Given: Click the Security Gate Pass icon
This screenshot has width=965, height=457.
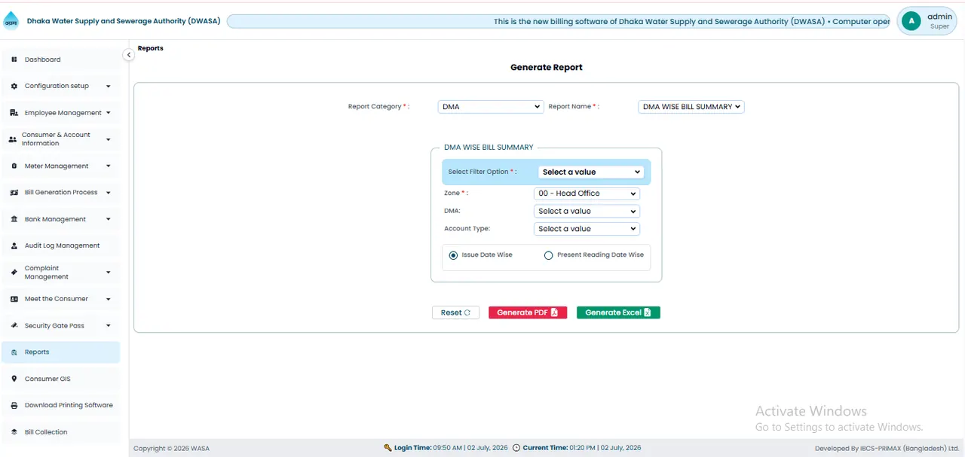Looking at the screenshot, I should [x=14, y=326].
